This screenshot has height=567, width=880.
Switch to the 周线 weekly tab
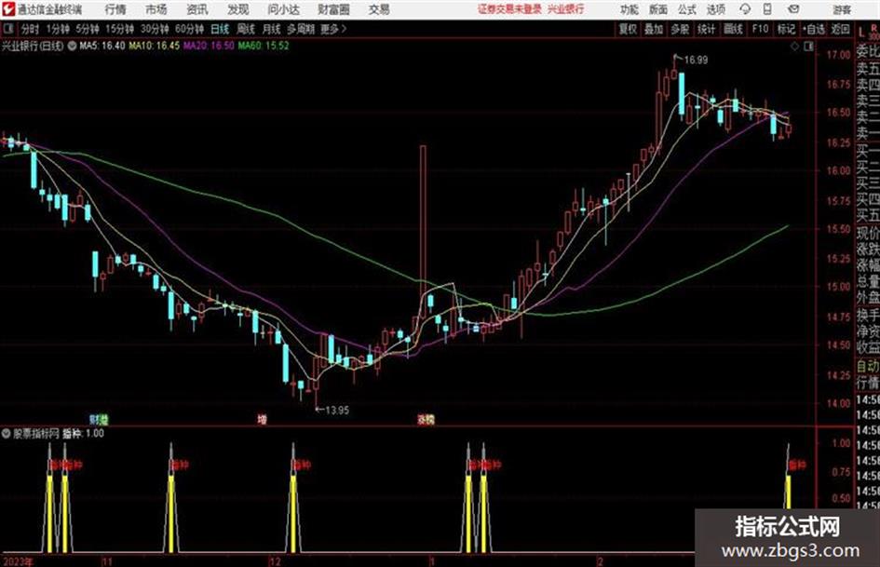[246, 29]
